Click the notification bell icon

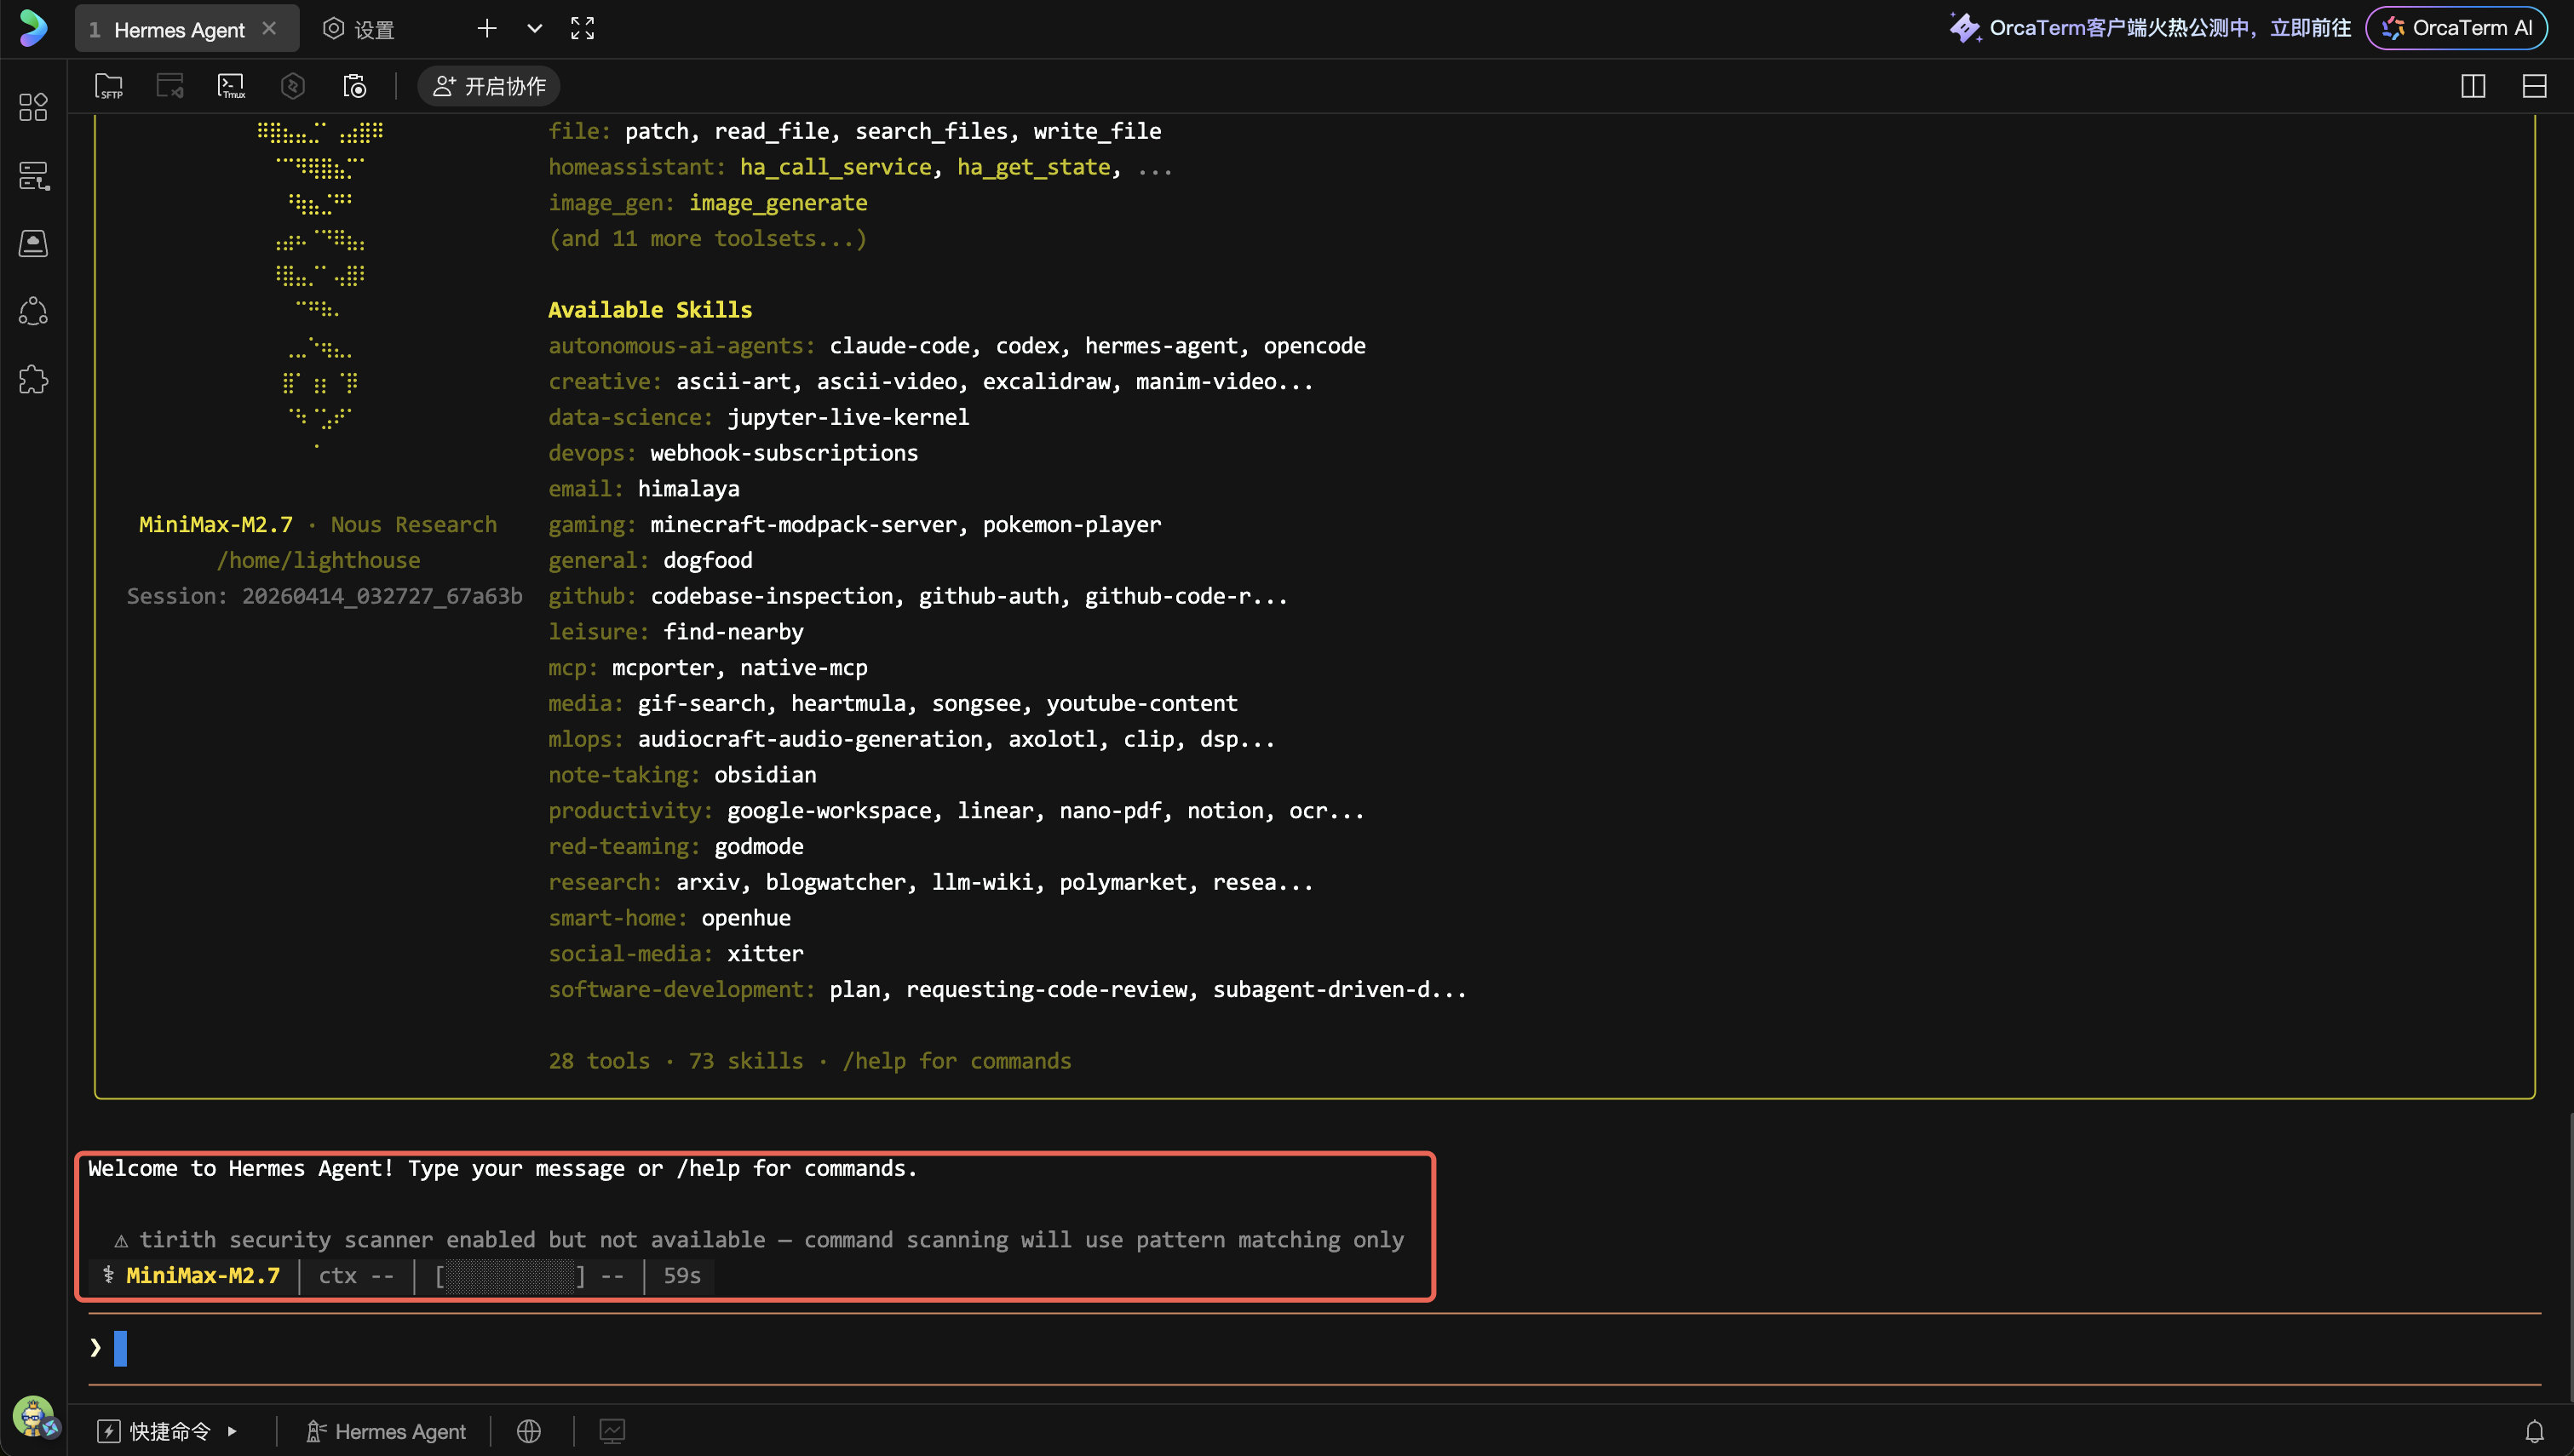2534,1431
